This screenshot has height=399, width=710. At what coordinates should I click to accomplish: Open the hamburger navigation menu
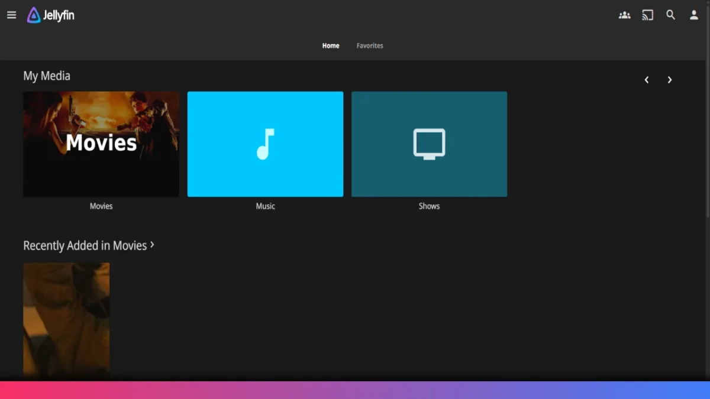[11, 15]
